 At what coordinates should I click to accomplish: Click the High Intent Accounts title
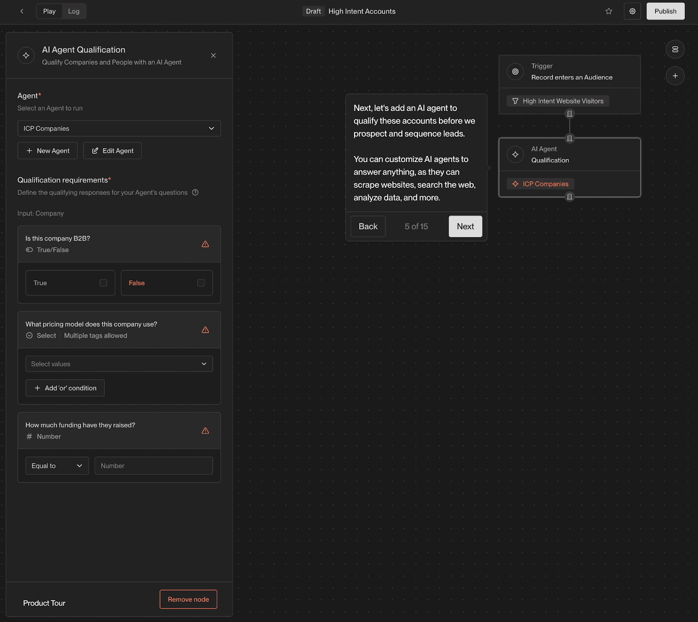(x=362, y=11)
